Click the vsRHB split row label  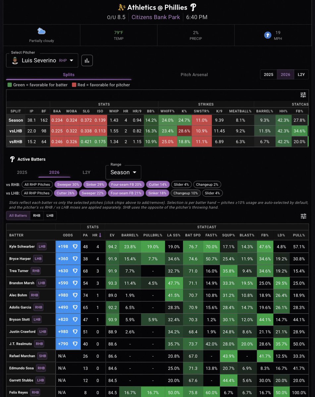(x=16, y=142)
